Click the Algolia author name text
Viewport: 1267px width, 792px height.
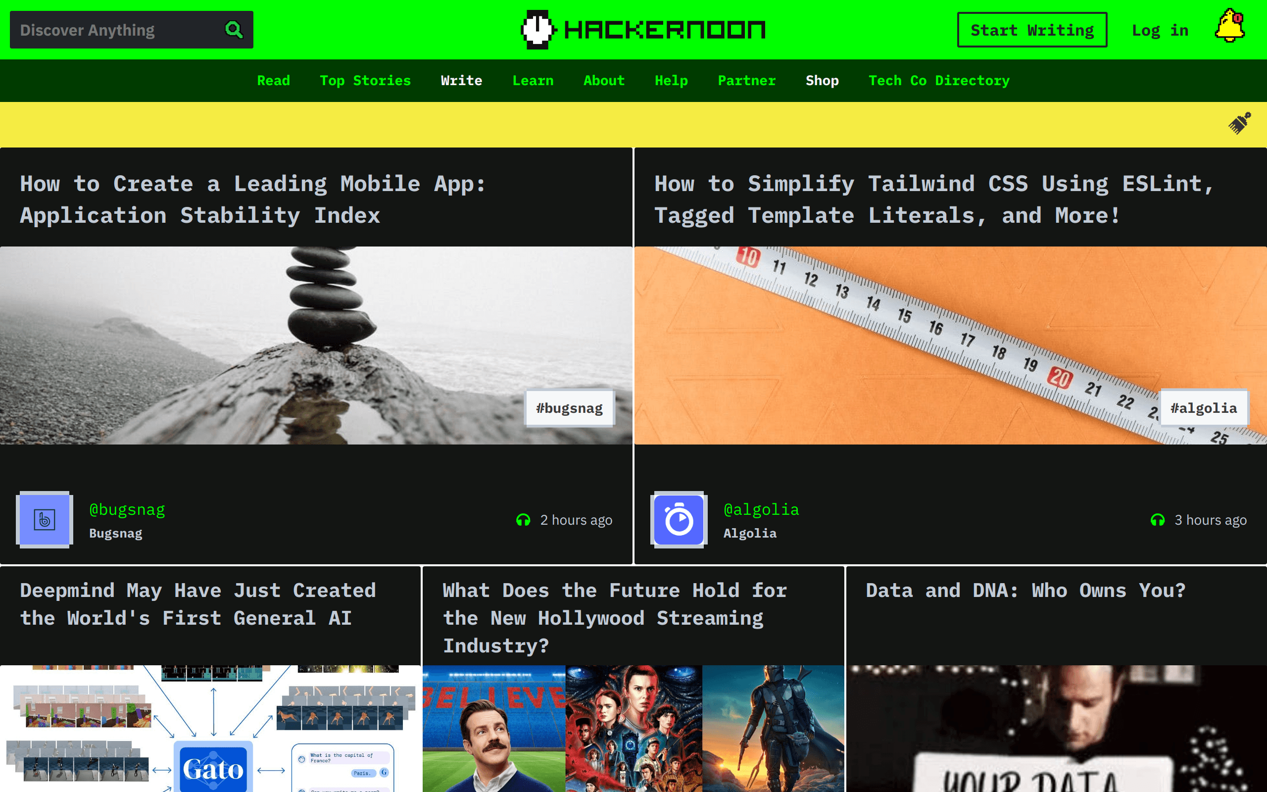coord(750,533)
